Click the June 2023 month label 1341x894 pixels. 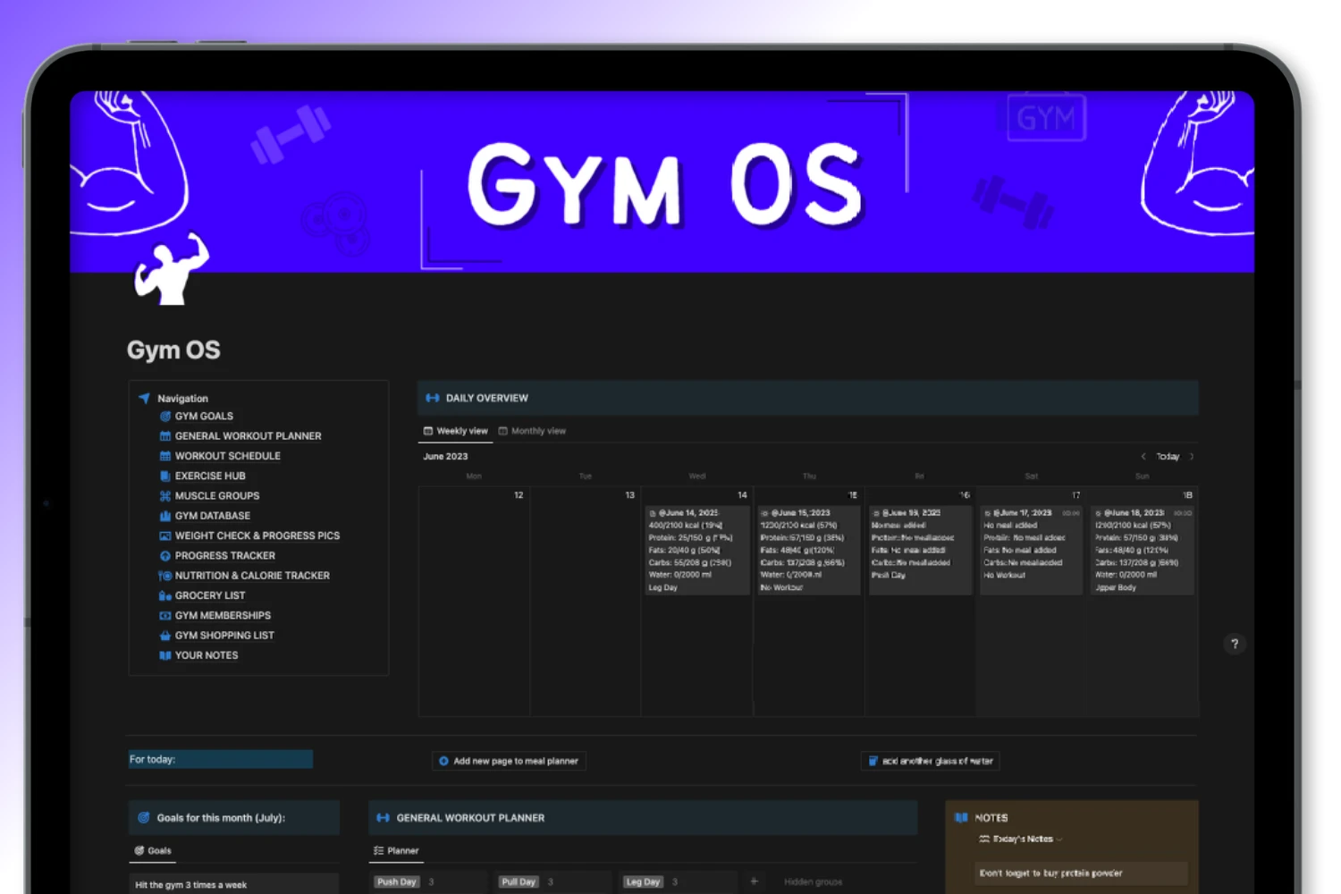click(445, 457)
